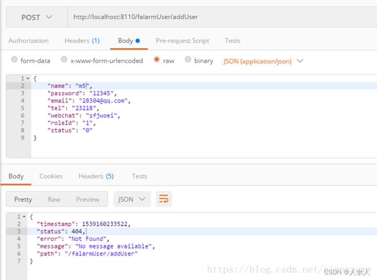Select the binary radio option
The image size is (377, 280).
[188, 59]
